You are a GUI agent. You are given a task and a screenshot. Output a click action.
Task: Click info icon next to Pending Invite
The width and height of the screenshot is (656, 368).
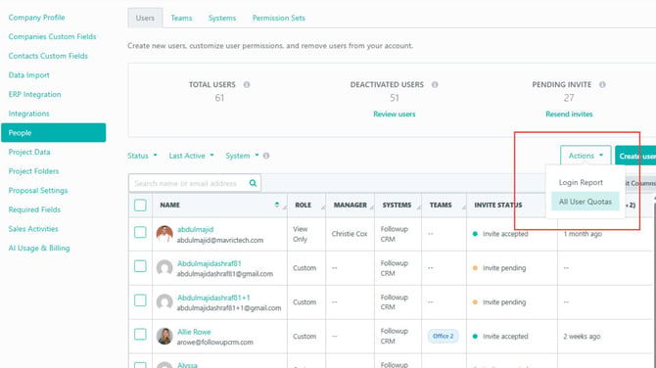pos(602,84)
